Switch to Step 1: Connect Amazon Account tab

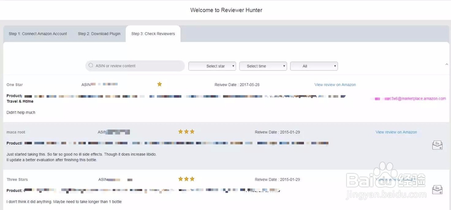click(x=38, y=34)
